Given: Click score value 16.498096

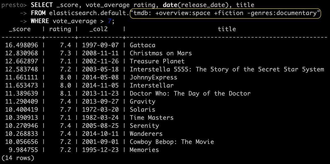Looking at the screenshot, I should [x=22, y=45].
